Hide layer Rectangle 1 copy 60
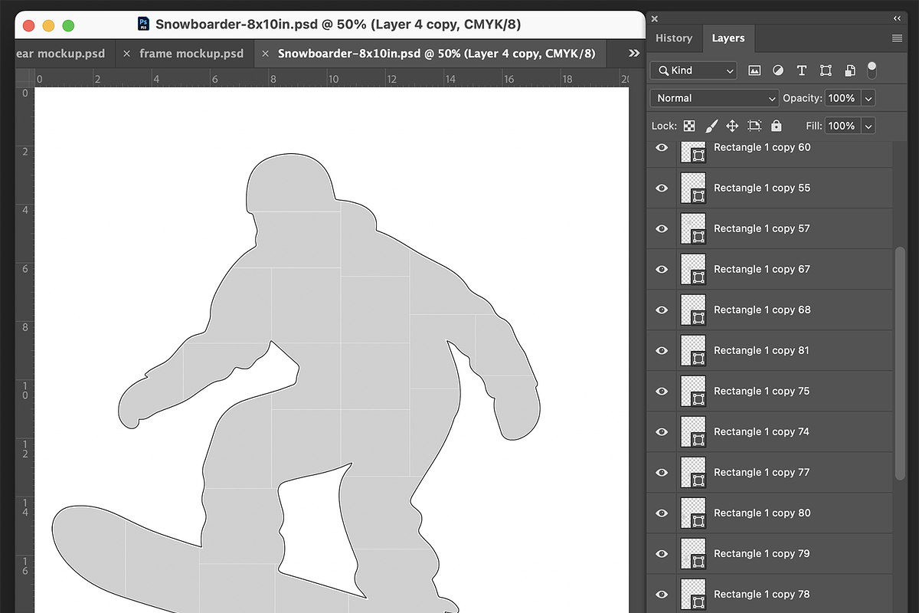The height and width of the screenshot is (613, 919). 662,147
